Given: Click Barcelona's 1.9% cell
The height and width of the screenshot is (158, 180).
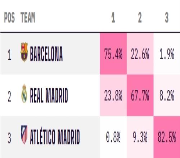Looking at the screenshot, I should click(x=167, y=54).
